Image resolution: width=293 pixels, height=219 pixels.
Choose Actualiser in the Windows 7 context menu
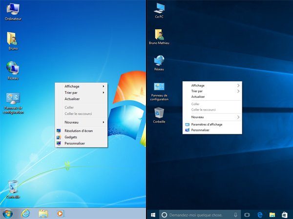point(81,99)
